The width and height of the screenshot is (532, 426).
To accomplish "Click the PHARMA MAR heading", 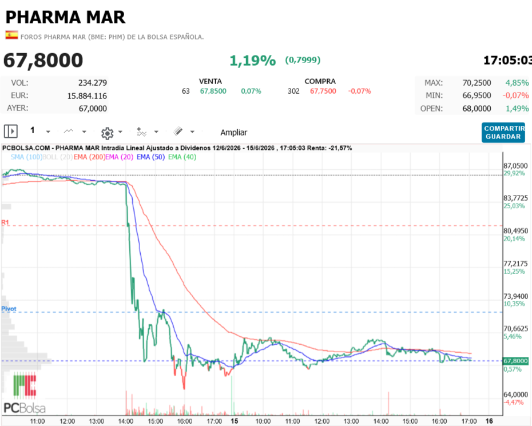I will tap(65, 17).
